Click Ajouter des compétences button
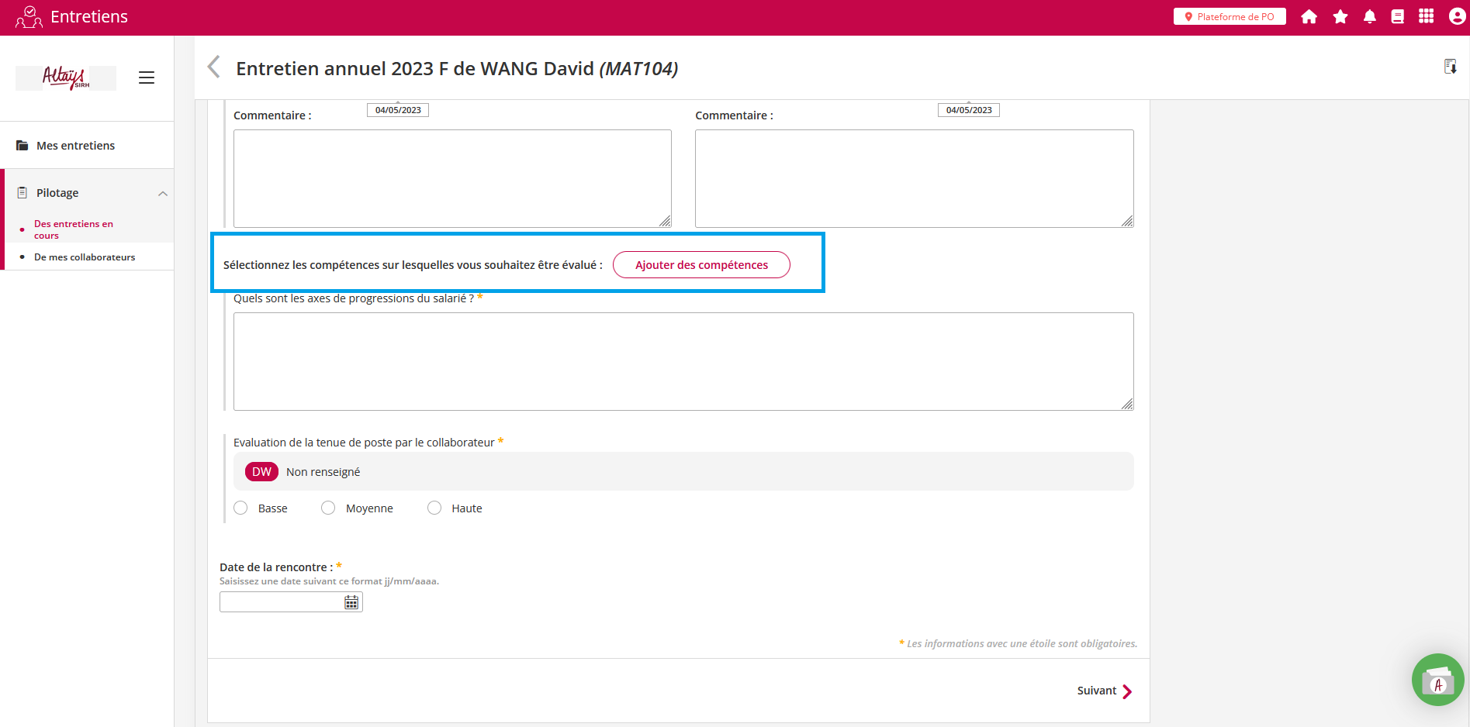The height and width of the screenshot is (727, 1470). click(701, 265)
